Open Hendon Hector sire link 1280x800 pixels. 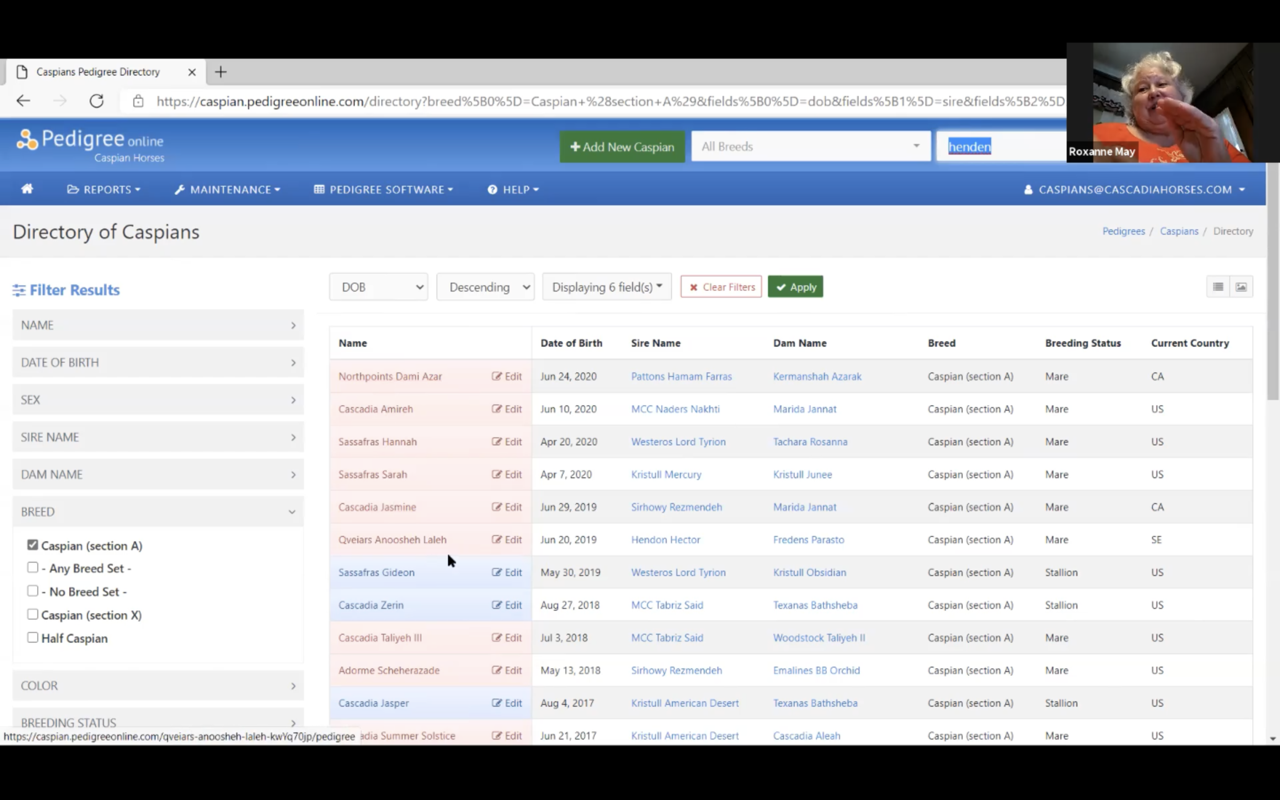[665, 540]
